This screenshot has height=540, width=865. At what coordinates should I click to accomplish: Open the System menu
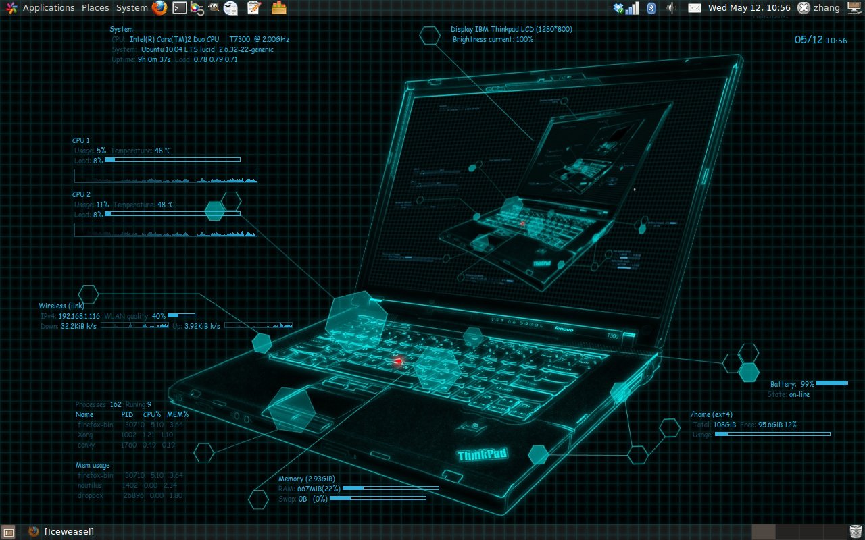click(132, 8)
